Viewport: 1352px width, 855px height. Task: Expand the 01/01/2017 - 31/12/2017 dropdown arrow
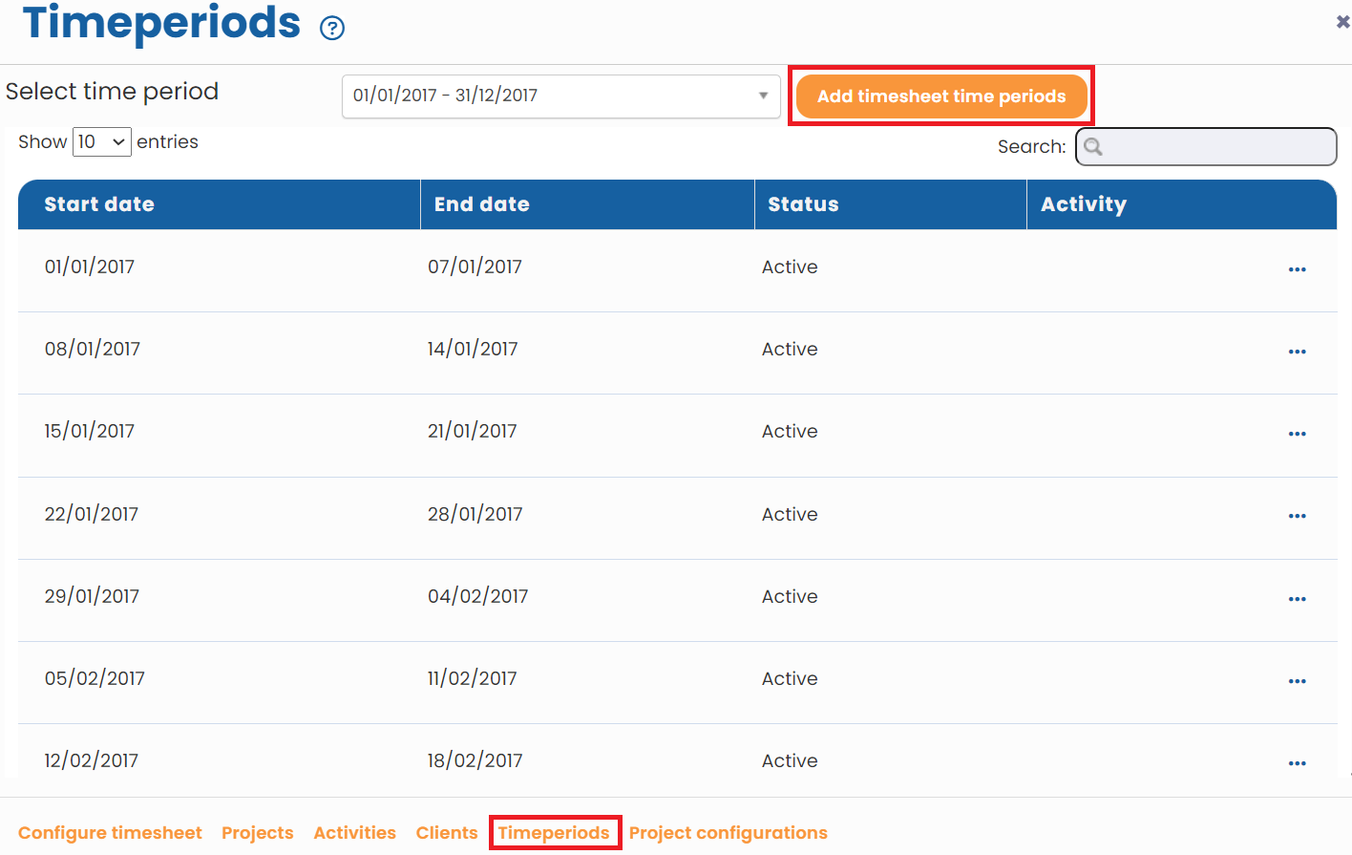[762, 96]
